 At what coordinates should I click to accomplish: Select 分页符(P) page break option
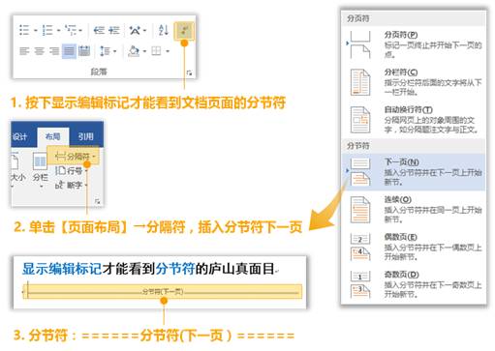[414, 44]
